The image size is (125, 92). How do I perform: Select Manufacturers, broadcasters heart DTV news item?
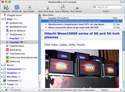[81, 24]
